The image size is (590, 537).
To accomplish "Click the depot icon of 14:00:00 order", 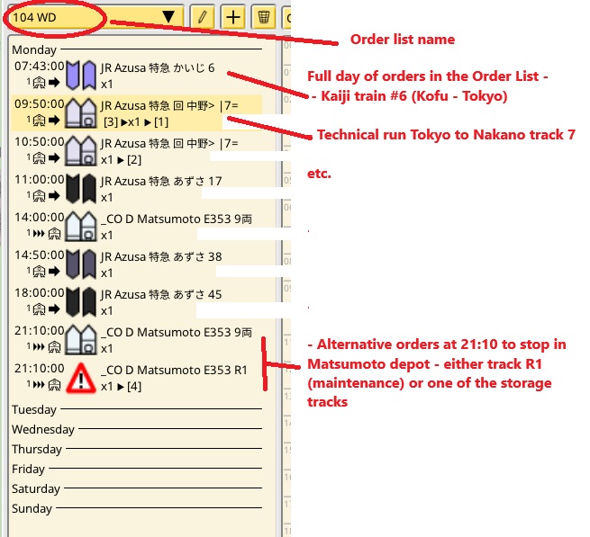I will (x=81, y=227).
